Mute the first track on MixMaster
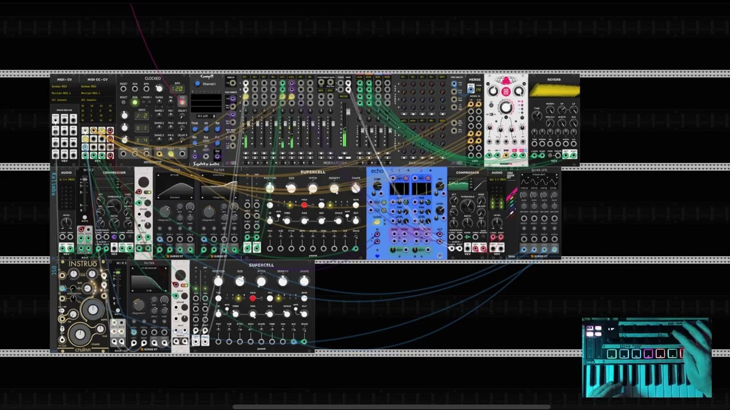This screenshot has width=730, height=410. click(246, 153)
